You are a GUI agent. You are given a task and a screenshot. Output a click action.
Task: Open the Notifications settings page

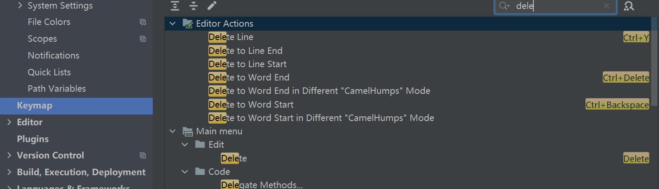click(54, 56)
